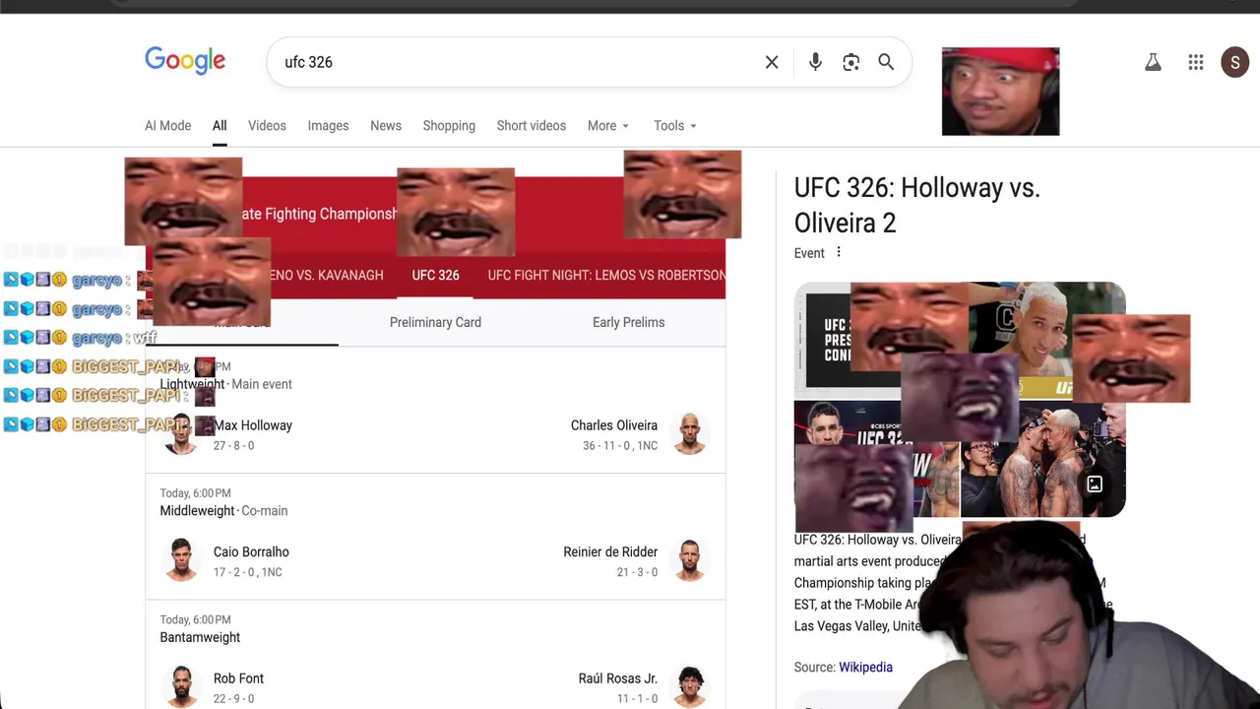Viewport: 1260px width, 709px height.
Task: Select UFC Fight Night: Lemos vs Robertson tab
Action: 606,275
